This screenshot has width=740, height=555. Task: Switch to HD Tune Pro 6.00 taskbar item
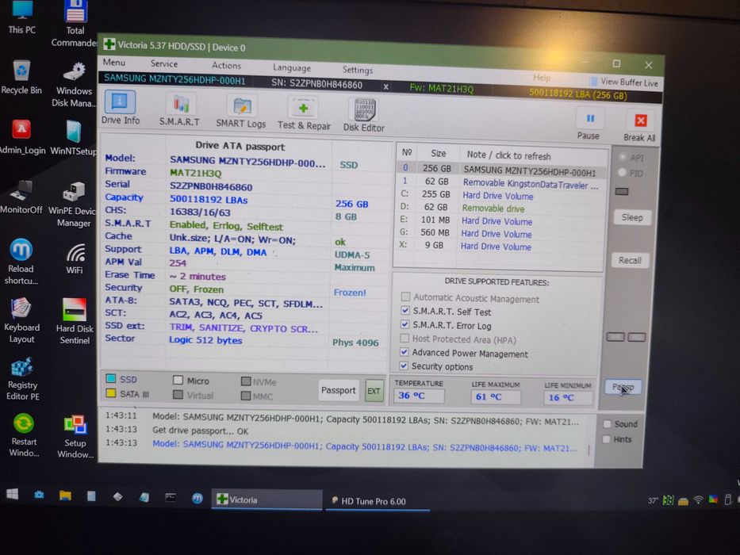[x=376, y=501]
